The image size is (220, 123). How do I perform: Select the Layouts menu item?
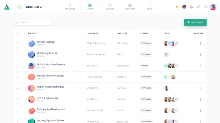pyautogui.click(x=90, y=7)
